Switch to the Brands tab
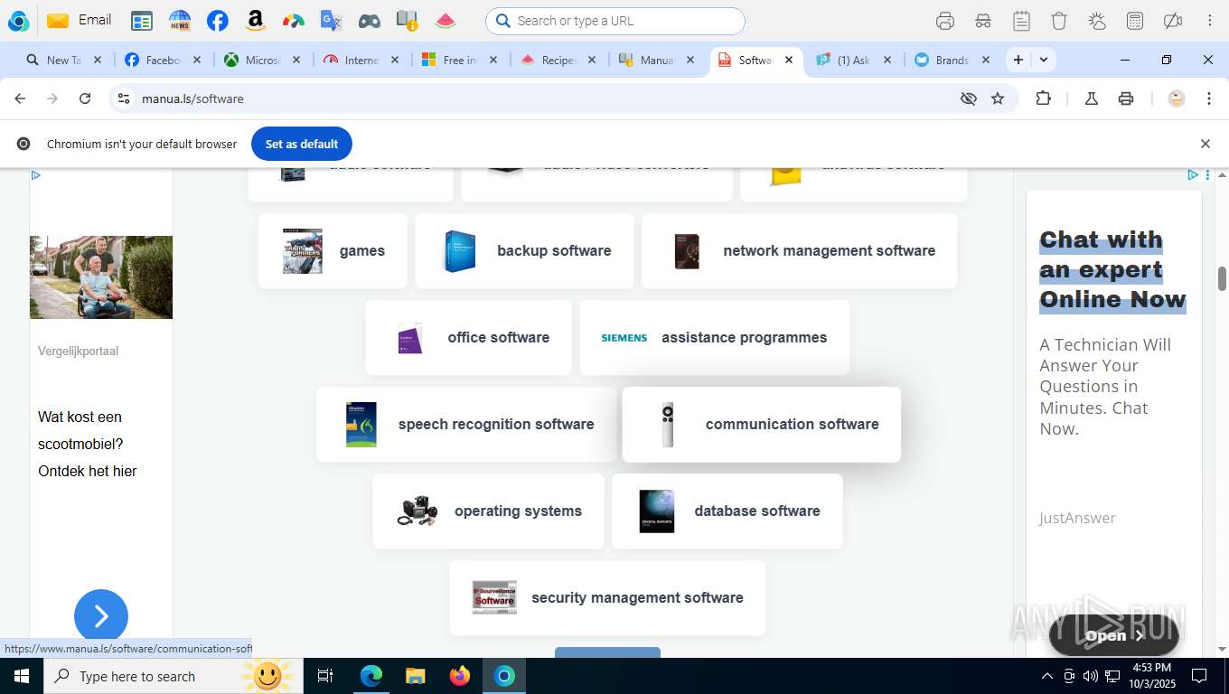The image size is (1229, 694). (x=952, y=60)
